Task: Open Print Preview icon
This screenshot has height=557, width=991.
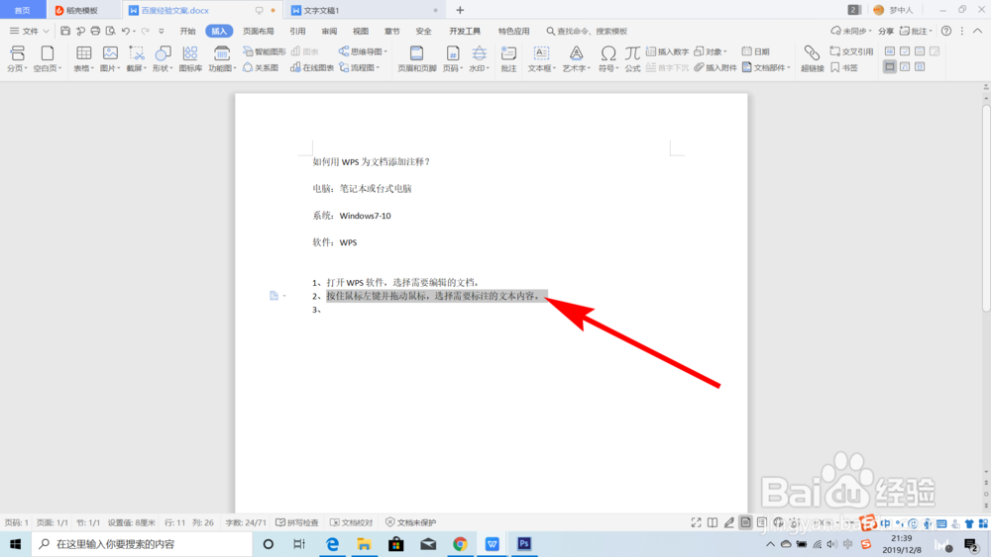Action: coord(111,31)
